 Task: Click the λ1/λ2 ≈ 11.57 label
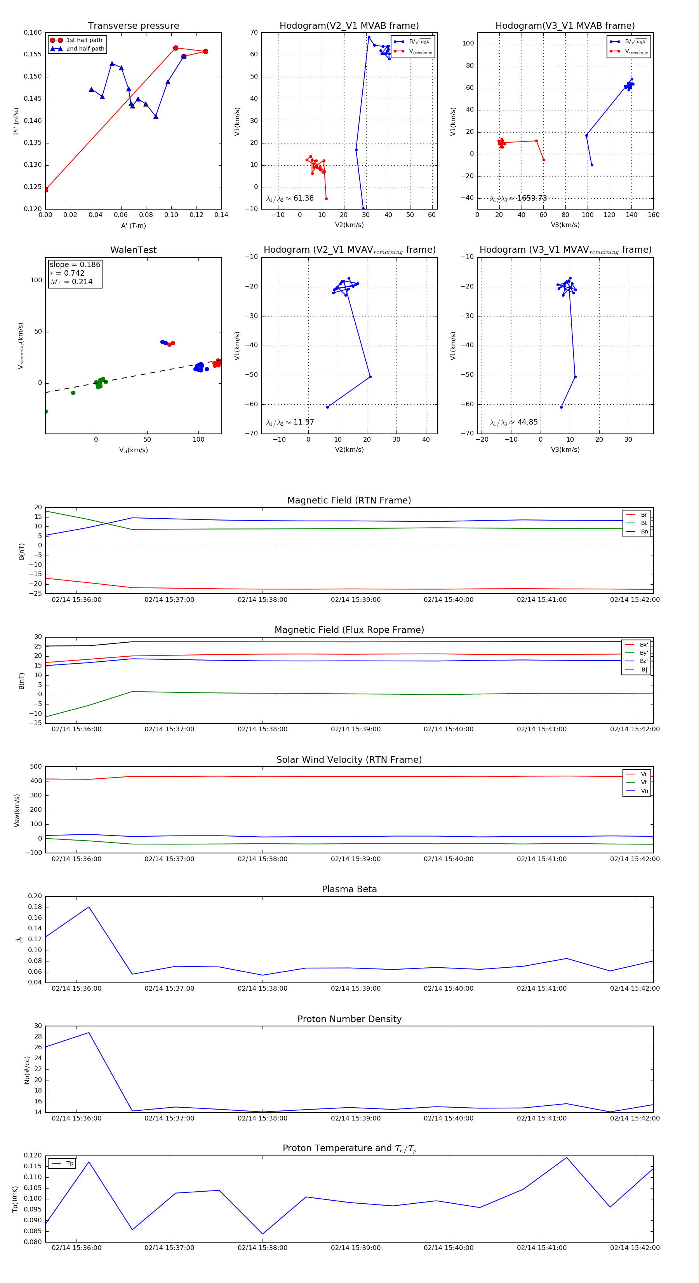[x=290, y=422]
